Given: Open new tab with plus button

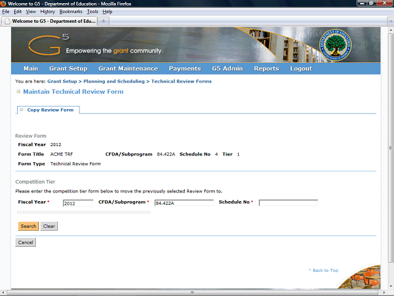Looking at the screenshot, I should pos(103,21).
